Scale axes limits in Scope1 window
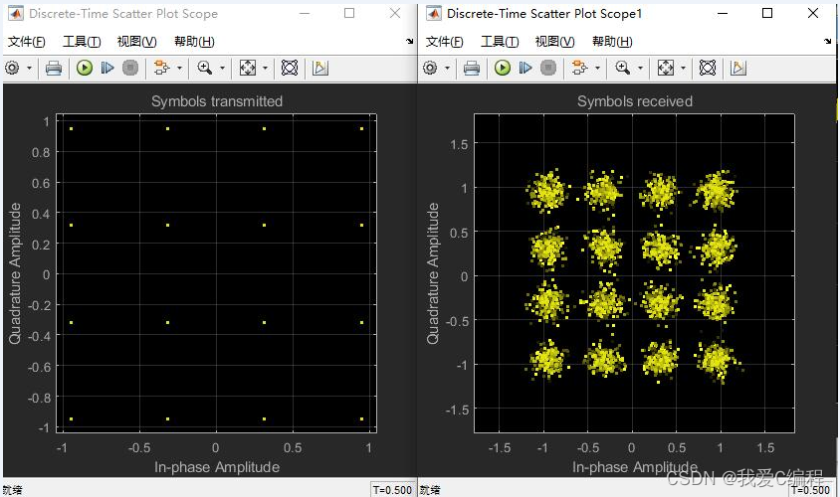The image size is (840, 497). click(666, 68)
